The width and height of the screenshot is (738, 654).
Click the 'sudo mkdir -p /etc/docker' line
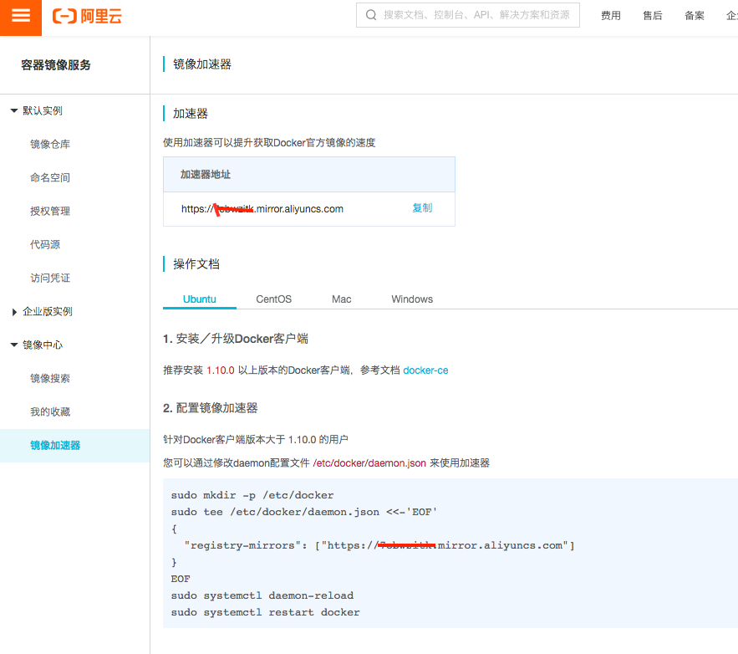pos(252,495)
